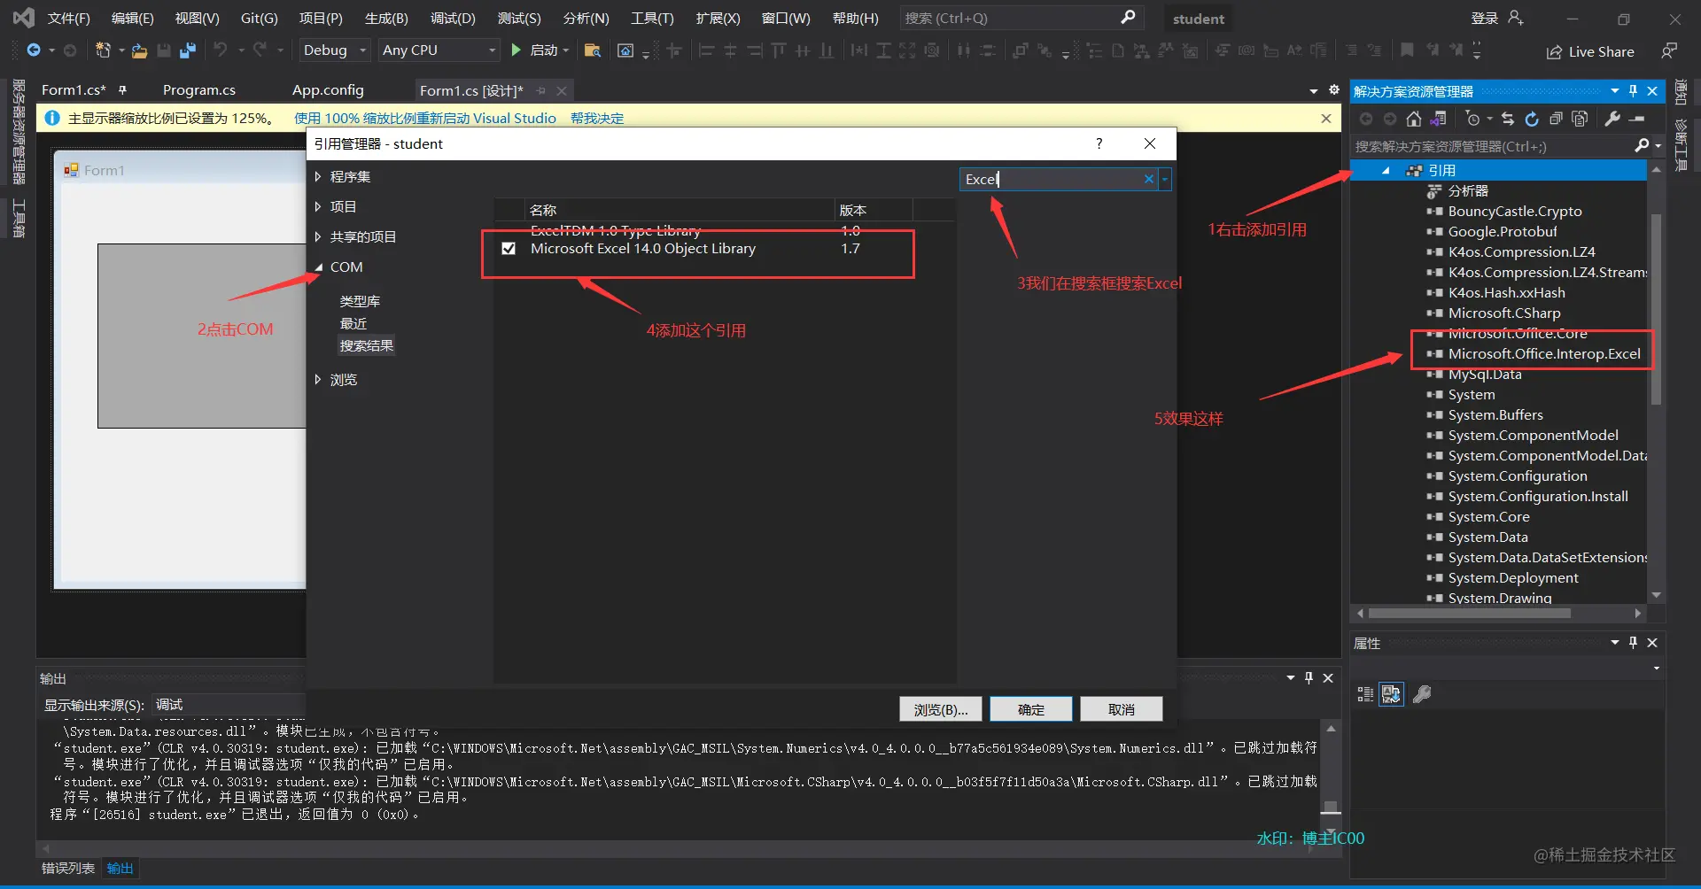The height and width of the screenshot is (889, 1701).
Task: Open properties via Solution Explorer wrench icon
Action: point(1612,119)
